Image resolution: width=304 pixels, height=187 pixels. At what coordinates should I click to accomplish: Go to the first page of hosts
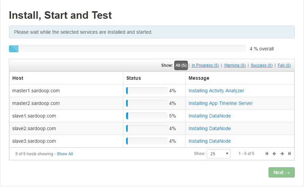[x=267, y=154]
